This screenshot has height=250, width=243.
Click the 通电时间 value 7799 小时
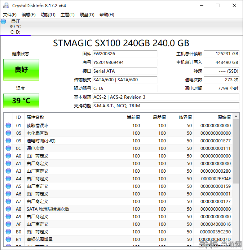click(221, 88)
